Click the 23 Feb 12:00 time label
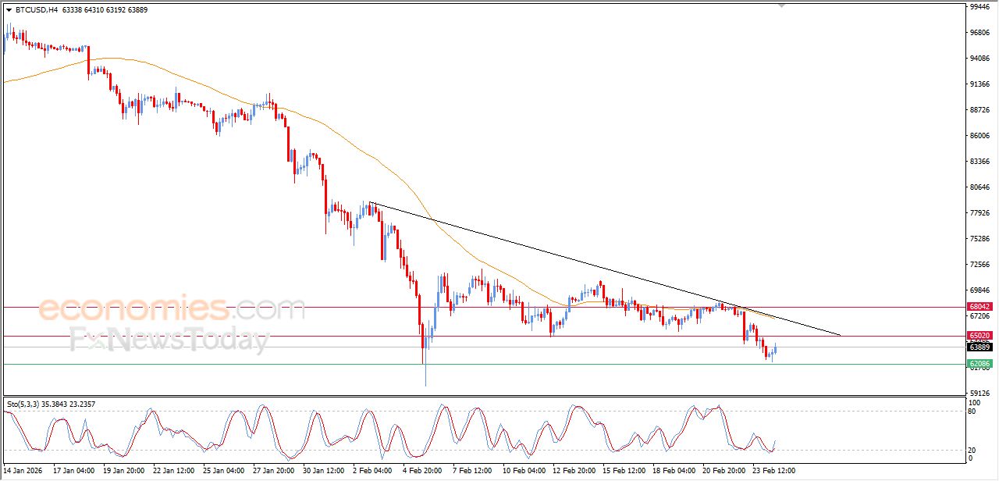The image size is (999, 481). point(774,471)
